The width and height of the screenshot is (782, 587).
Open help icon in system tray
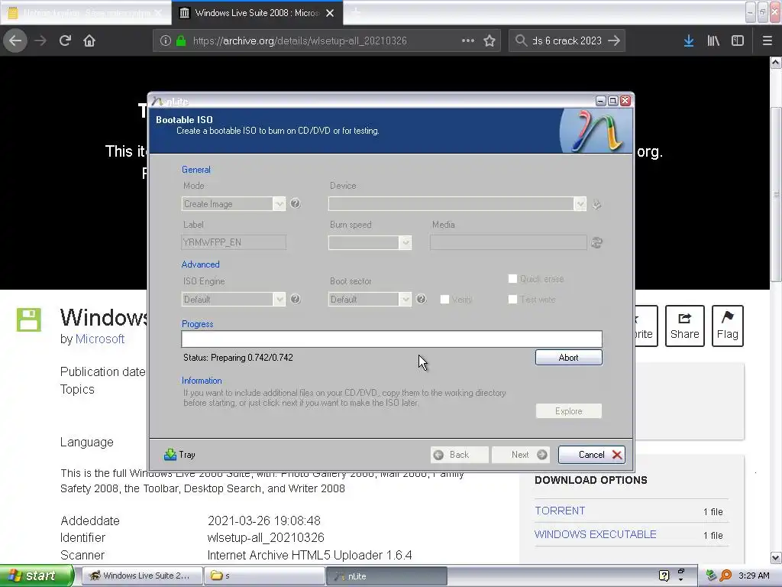tap(664, 576)
